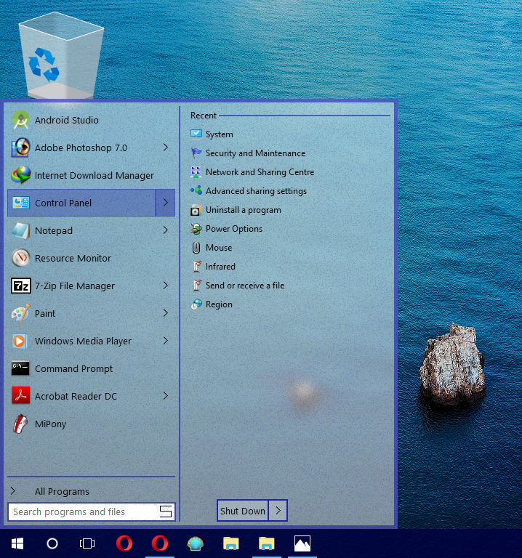Click the Search programs and files box
This screenshot has height=558, width=522.
84,512
